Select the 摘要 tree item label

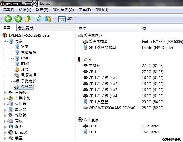[25, 47]
